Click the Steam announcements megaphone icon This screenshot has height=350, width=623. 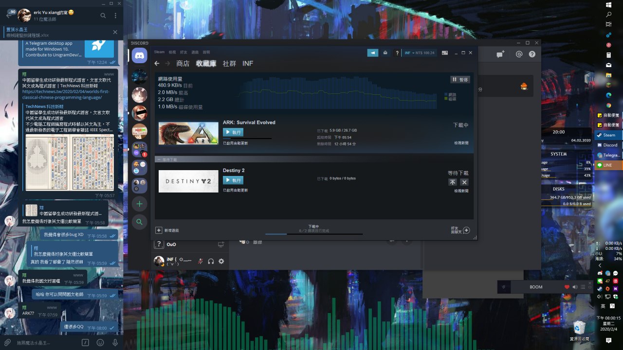point(373,52)
